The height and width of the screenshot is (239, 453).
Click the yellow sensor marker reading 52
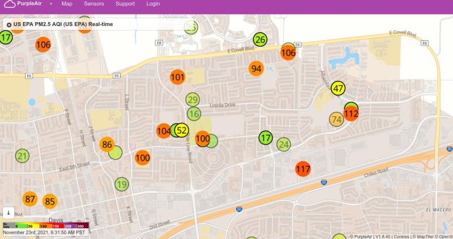tap(182, 130)
